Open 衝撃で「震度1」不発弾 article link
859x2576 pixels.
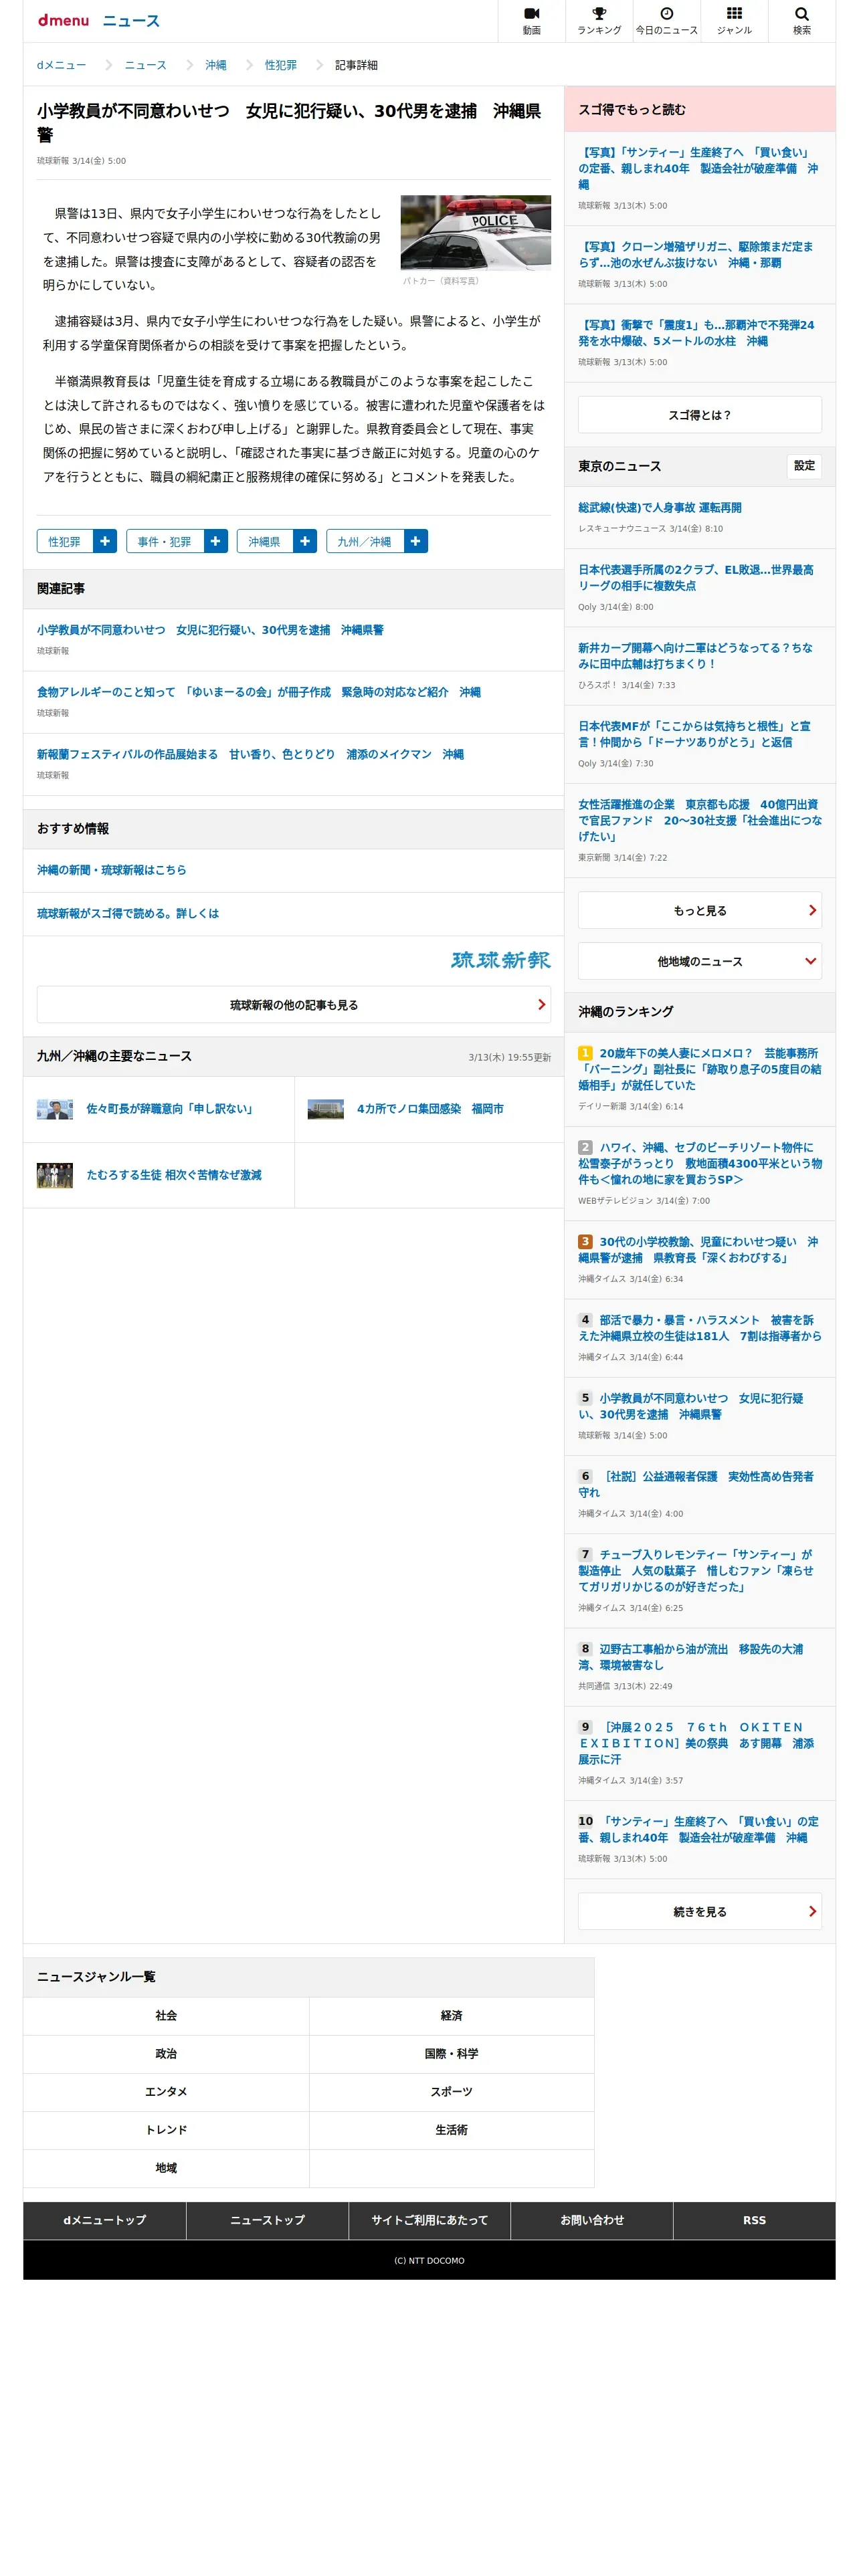coord(696,333)
